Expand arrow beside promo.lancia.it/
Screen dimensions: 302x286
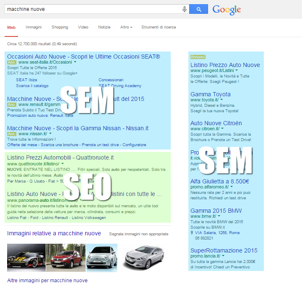(x=223, y=255)
